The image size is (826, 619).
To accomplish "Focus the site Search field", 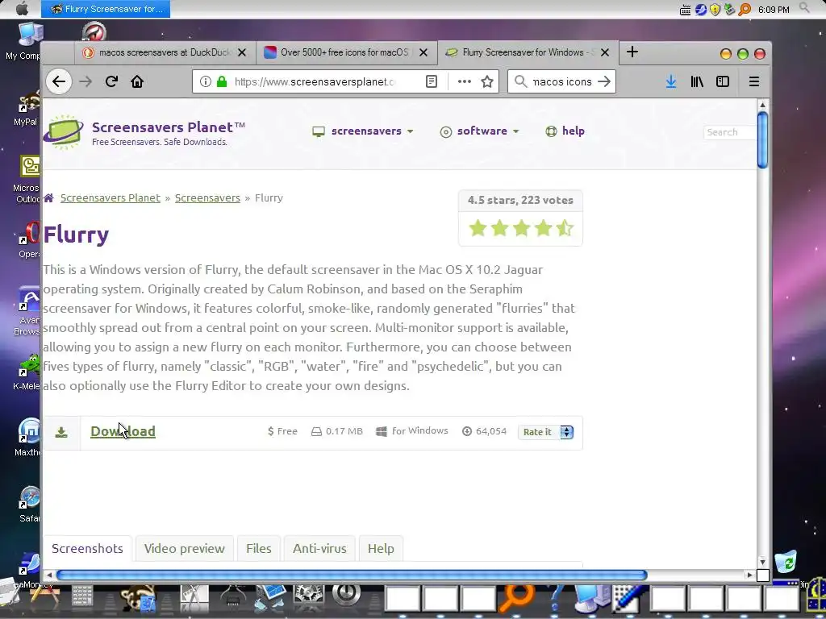I will coord(729,132).
